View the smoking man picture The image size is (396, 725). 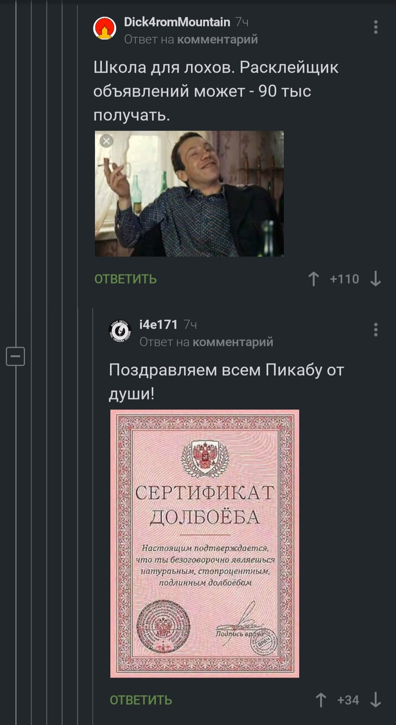point(189,194)
